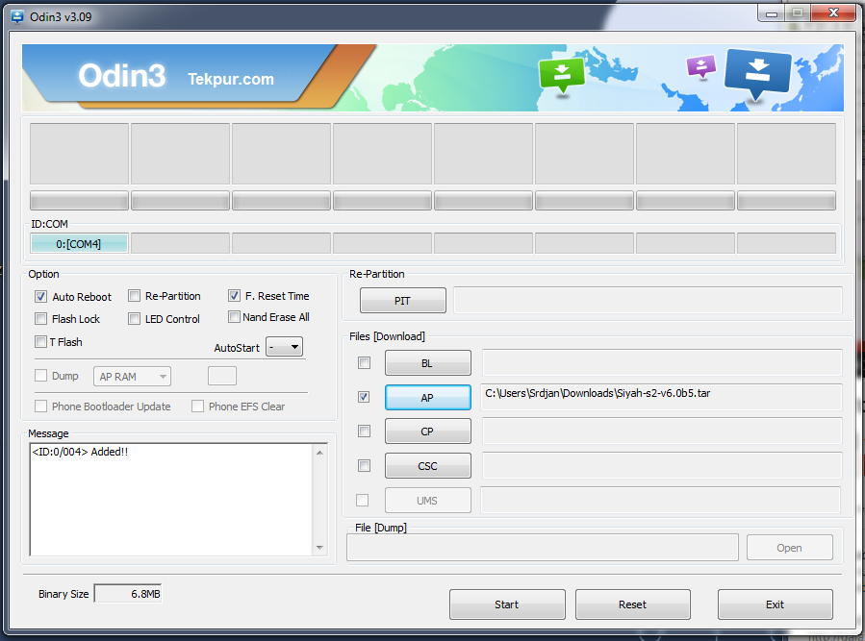This screenshot has height=641, width=865.
Task: Enable the Re-Partition checkbox
Action: (134, 296)
